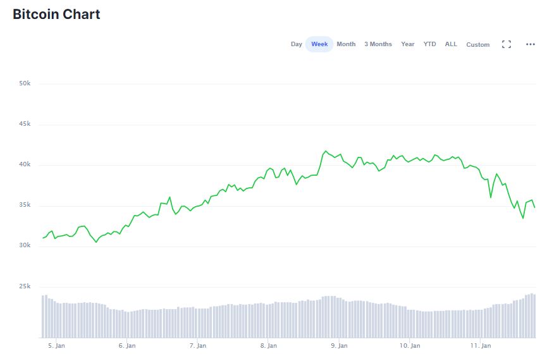Click the 10. Jan date label
Viewport: 559px width, 361px height.
tap(410, 346)
